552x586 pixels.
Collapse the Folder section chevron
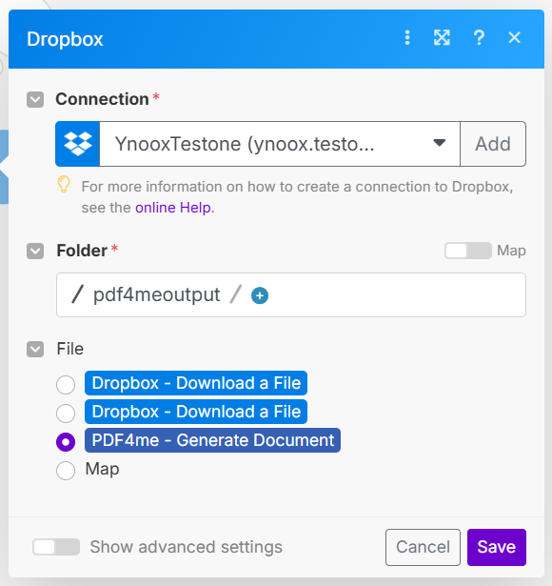tap(35, 252)
